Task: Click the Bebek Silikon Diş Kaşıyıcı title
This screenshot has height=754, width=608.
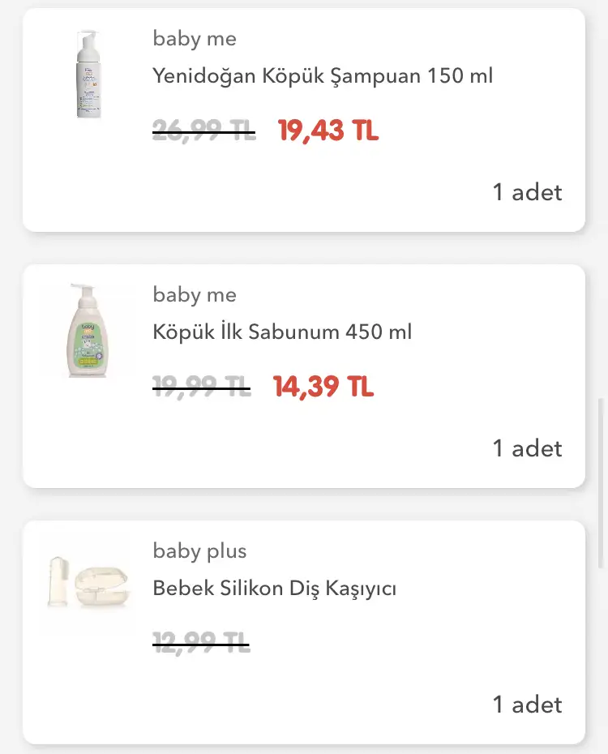Action: [x=274, y=589]
